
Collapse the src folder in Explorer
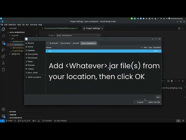[x=13, y=38]
